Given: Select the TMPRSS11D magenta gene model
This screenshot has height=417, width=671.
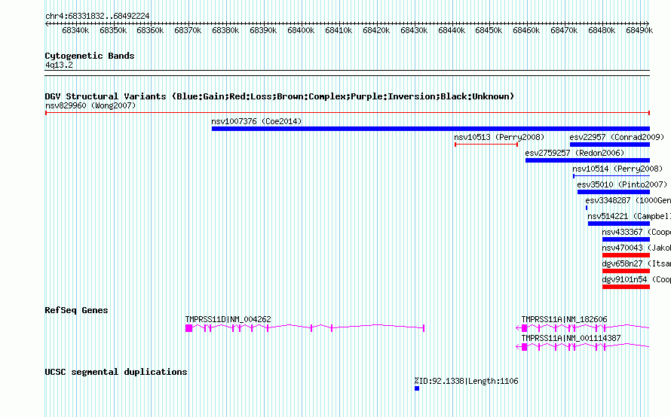Looking at the screenshot, I should point(305,328).
